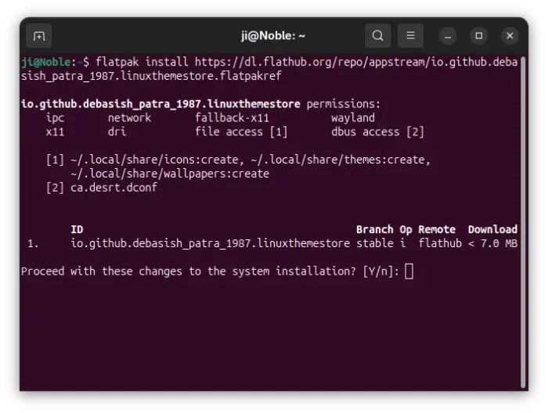The width and height of the screenshot is (548, 413).
Task: Click the ~/.local/share/wallpapers:create path
Action: tap(170, 174)
